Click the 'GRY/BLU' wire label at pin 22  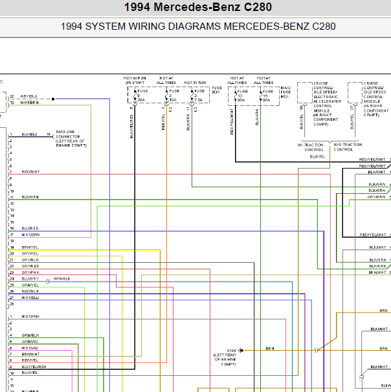tap(29, 96)
